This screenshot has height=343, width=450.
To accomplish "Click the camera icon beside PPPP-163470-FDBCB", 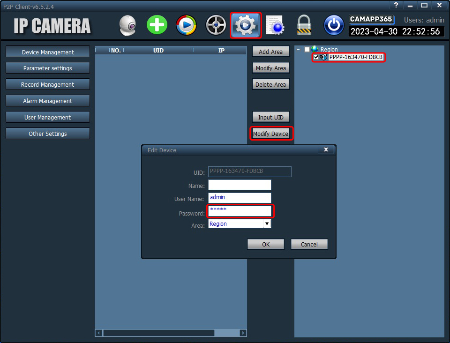I will 323,57.
